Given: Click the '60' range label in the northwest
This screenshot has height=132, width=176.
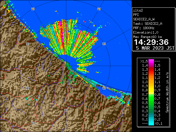Looking at the screenshot, I should coord(33,9).
